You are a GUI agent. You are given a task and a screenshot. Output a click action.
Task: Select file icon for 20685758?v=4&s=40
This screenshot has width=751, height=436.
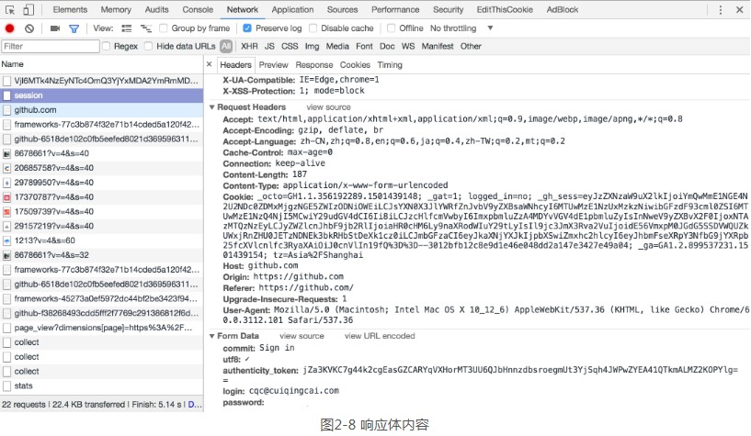coord(6,168)
